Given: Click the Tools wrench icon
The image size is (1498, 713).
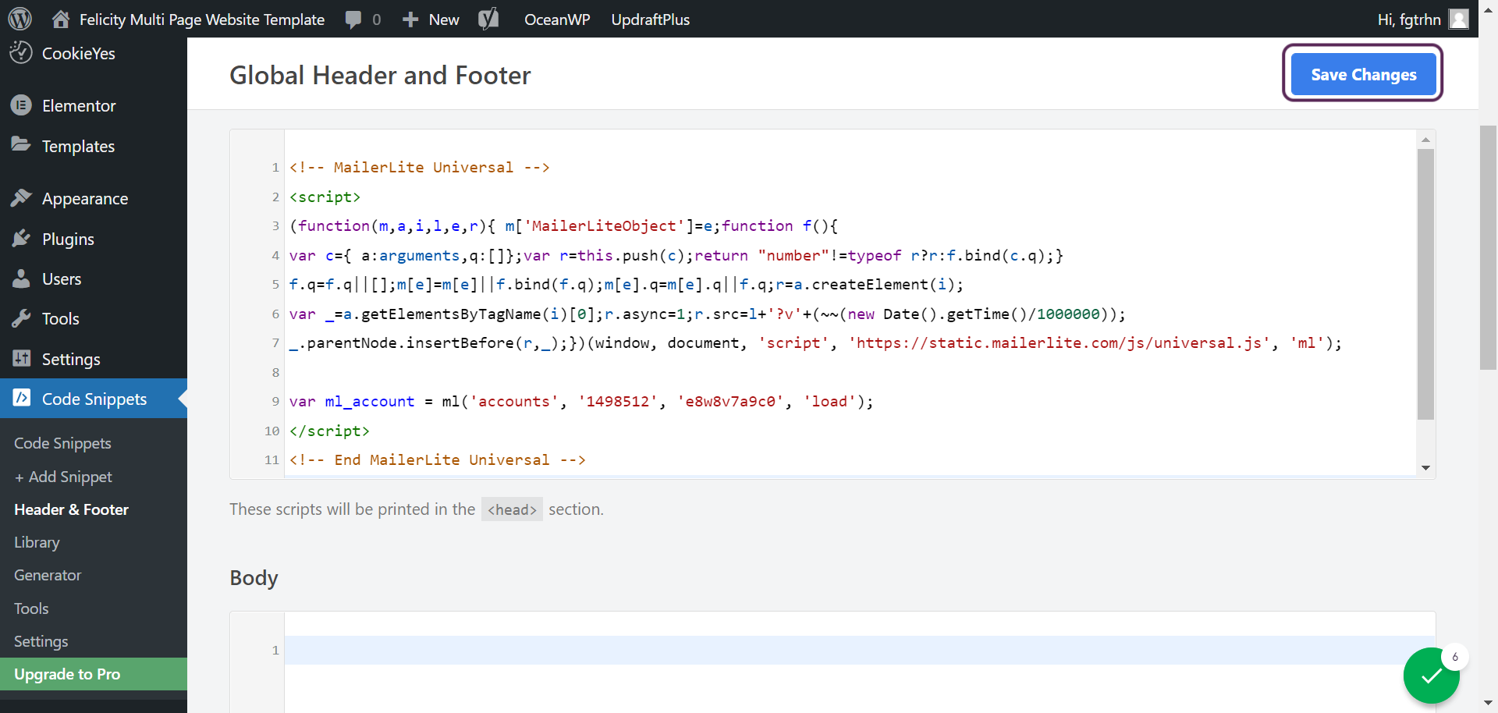Looking at the screenshot, I should click(21, 318).
